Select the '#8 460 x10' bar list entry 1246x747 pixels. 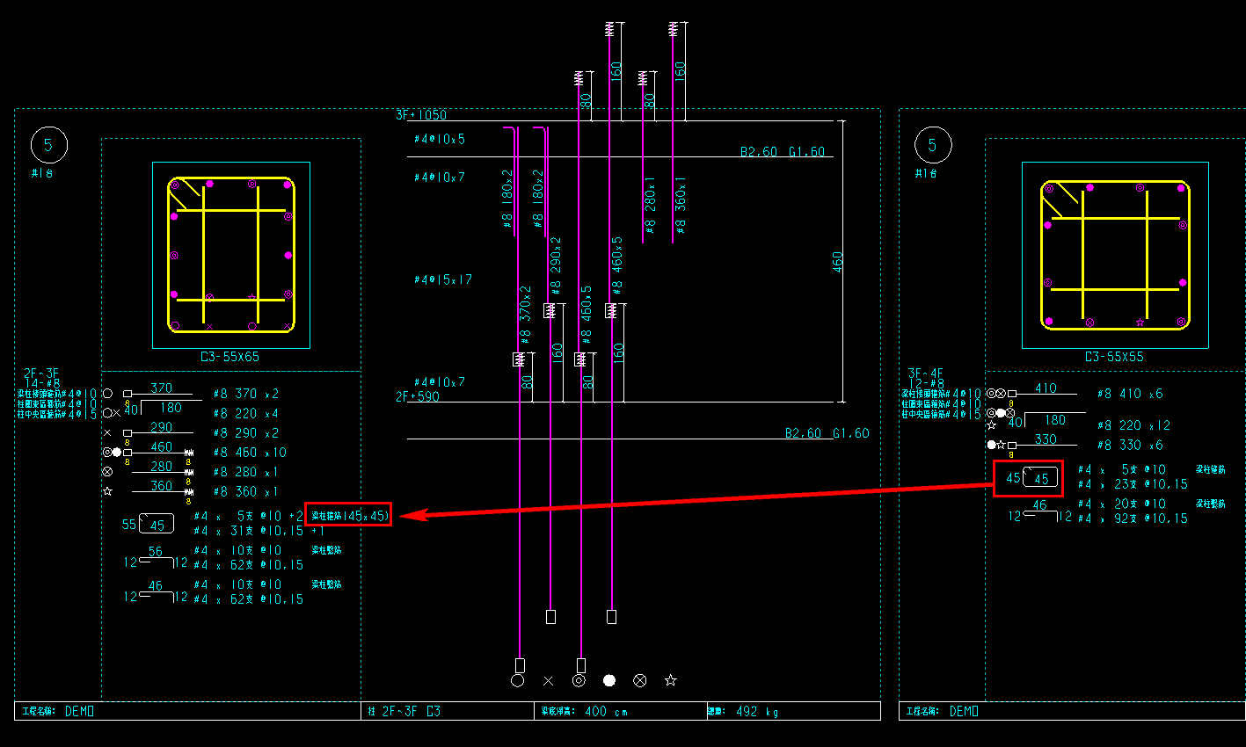point(251,453)
